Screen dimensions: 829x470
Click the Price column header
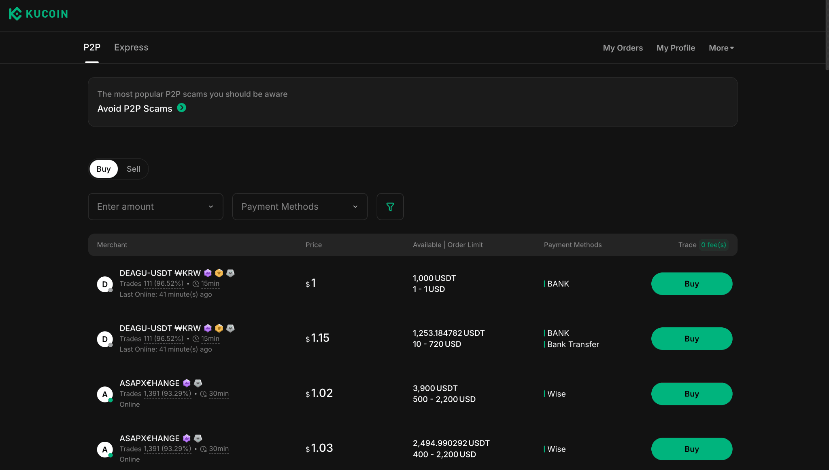point(313,245)
